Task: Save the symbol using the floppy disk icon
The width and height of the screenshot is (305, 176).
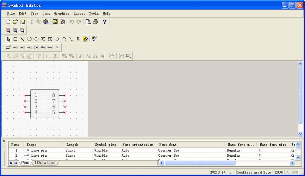Action: pos(23,22)
